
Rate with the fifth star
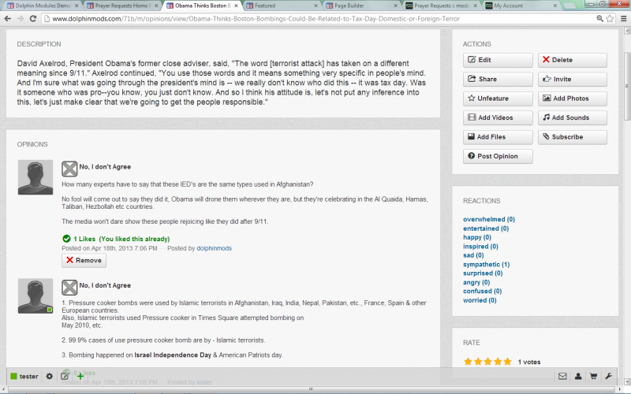click(x=507, y=362)
